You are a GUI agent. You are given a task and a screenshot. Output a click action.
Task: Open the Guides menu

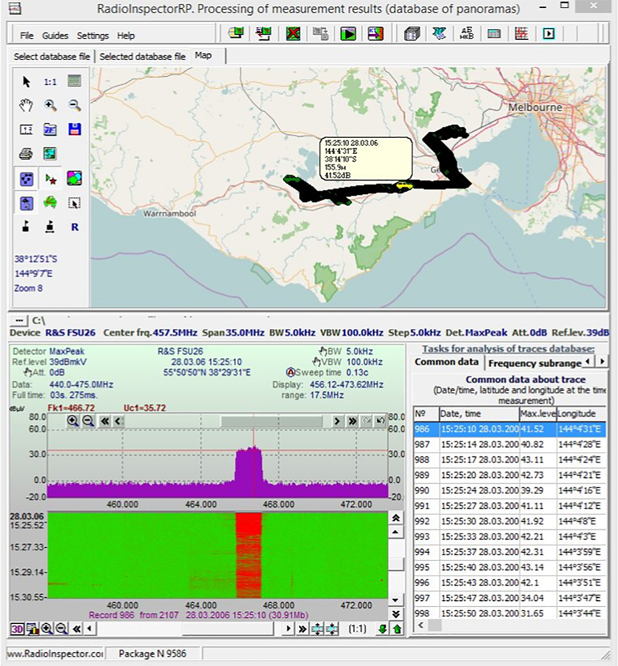pos(55,35)
